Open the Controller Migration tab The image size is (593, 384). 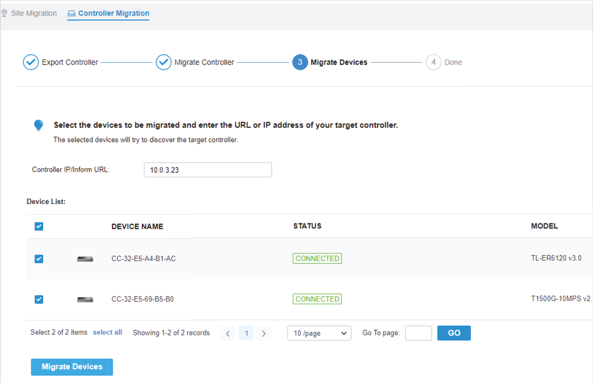pyautogui.click(x=109, y=13)
